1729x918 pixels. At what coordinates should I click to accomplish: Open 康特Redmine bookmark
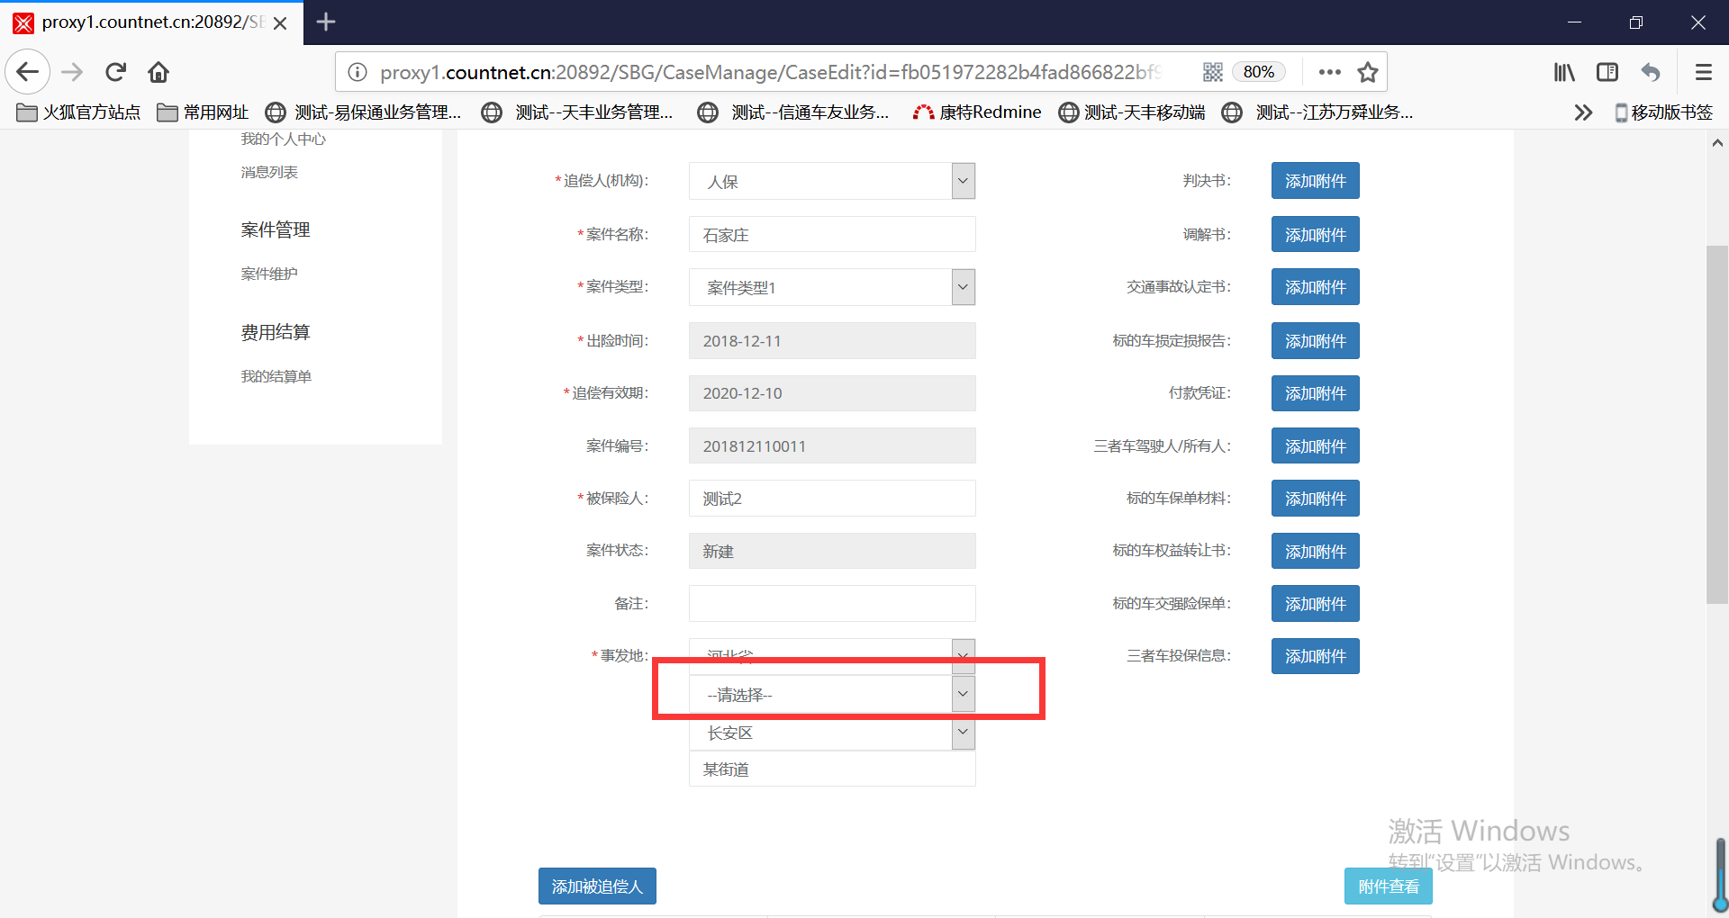coord(977,112)
